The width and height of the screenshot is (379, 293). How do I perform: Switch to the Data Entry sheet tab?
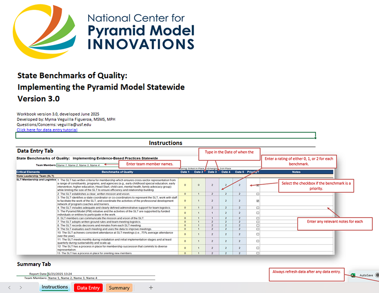[x=89, y=287]
